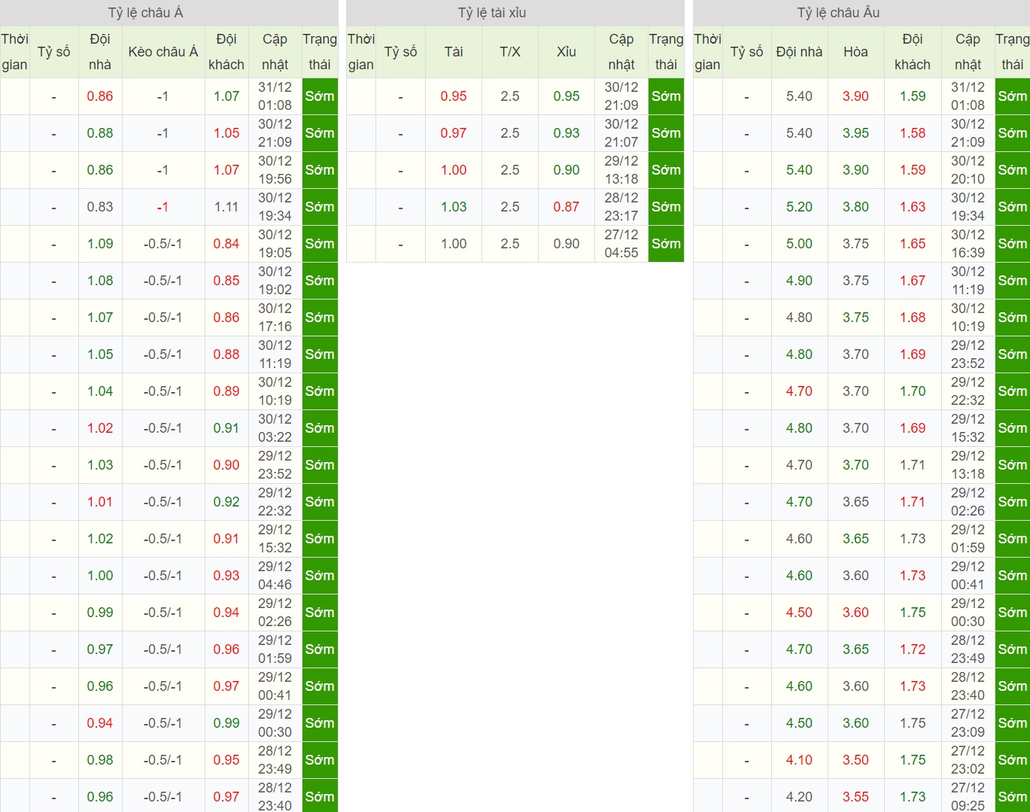Screen dimensions: 1030x812
Task: Select the away win odds 1.72
Action: tap(913, 649)
